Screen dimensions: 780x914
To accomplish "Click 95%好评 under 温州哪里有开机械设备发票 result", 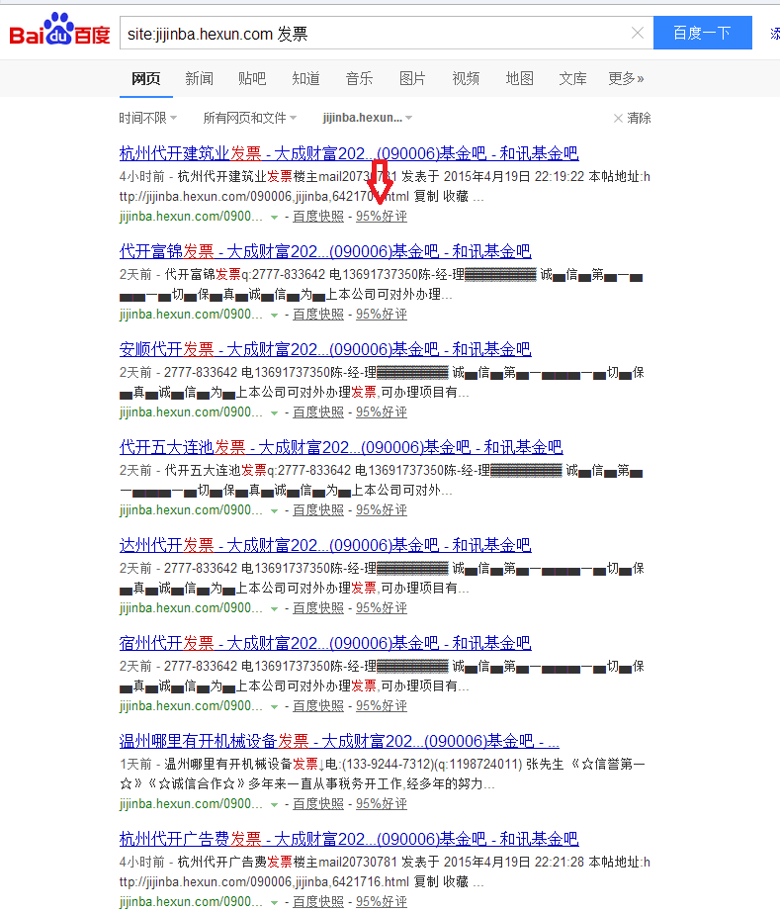I will (382, 804).
